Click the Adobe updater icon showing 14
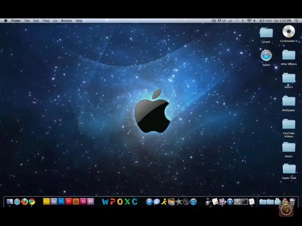302x226 pixels. pyautogui.click(x=222, y=21)
